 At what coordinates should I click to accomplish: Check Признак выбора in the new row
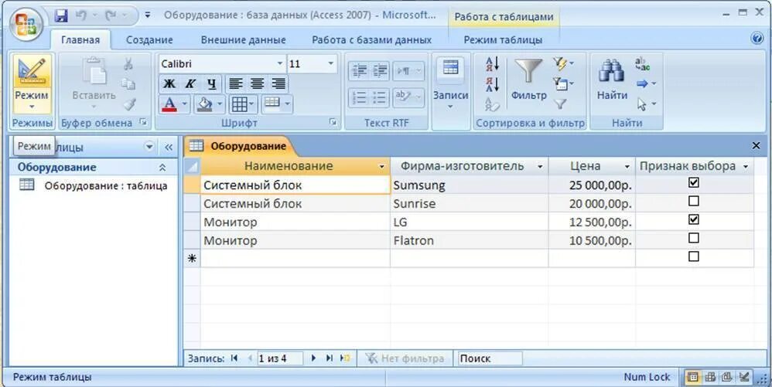tap(693, 256)
